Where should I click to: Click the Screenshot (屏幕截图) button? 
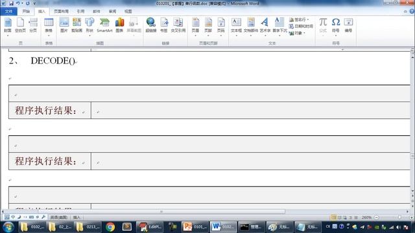coord(134,27)
